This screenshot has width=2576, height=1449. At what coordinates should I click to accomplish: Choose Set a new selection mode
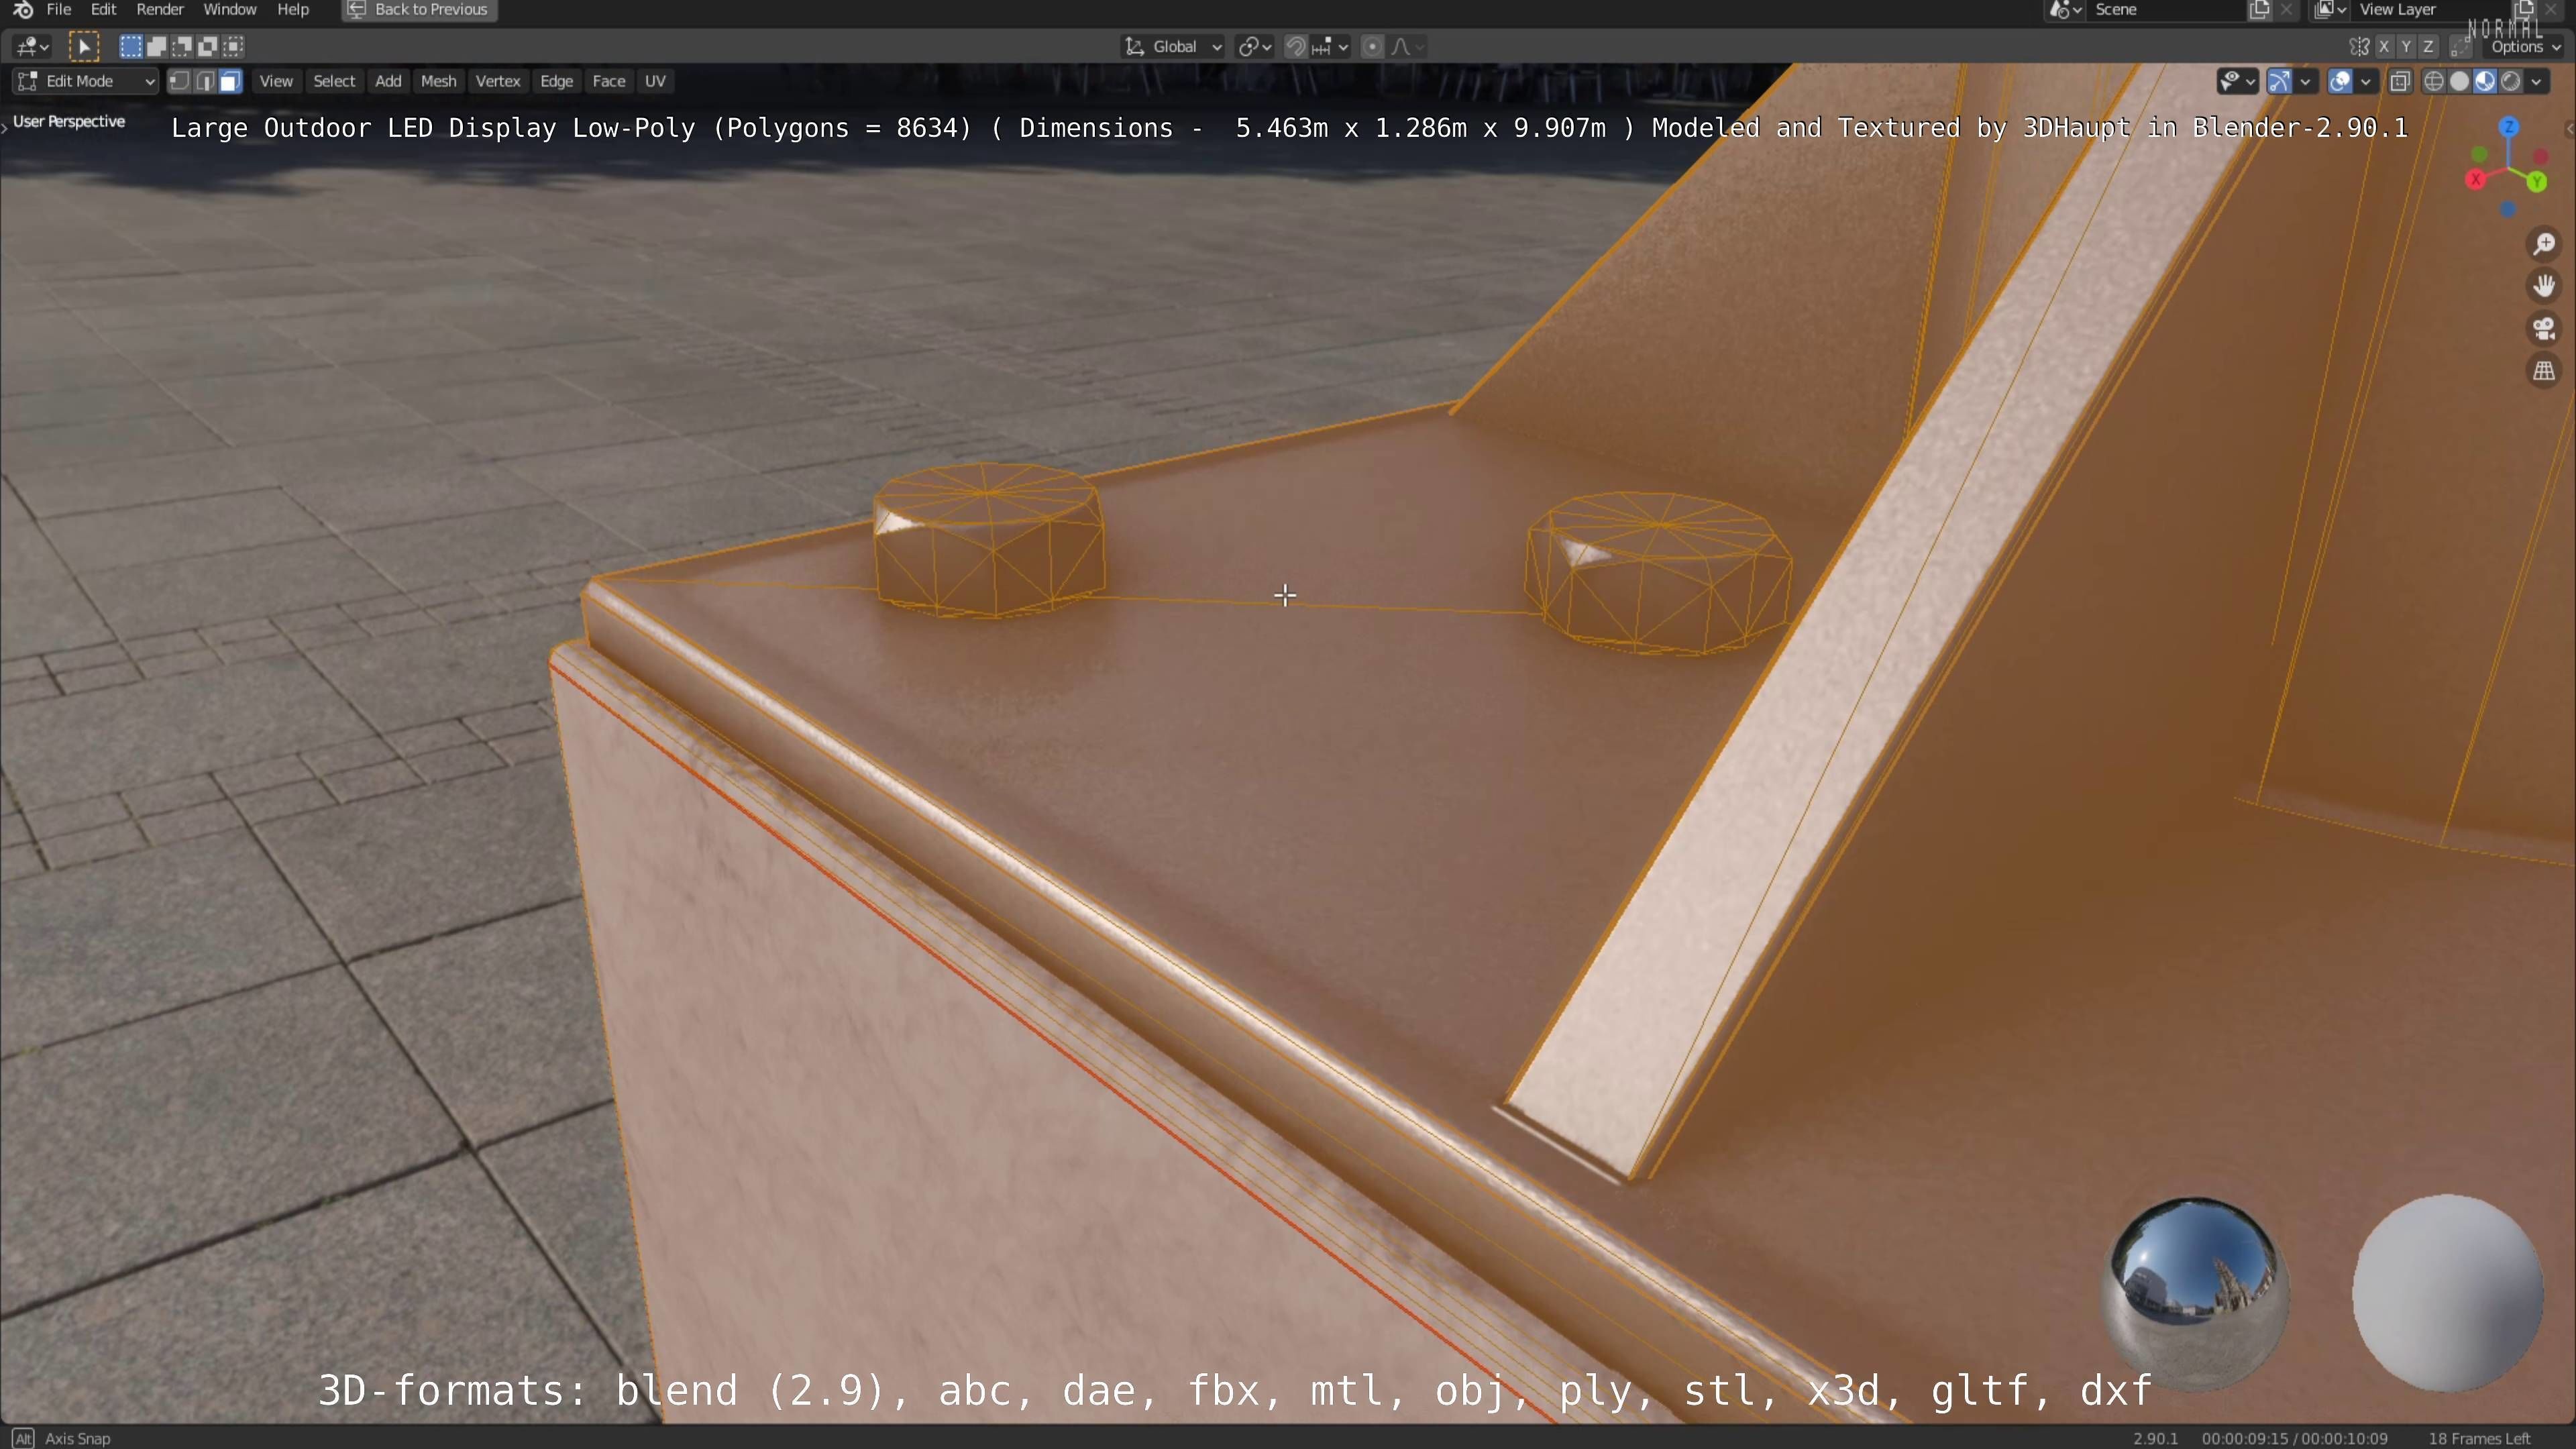131,47
